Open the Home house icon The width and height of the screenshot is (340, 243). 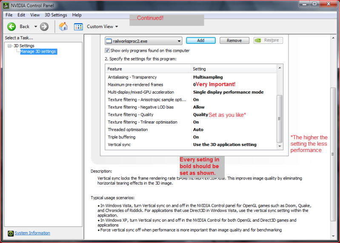(63, 27)
